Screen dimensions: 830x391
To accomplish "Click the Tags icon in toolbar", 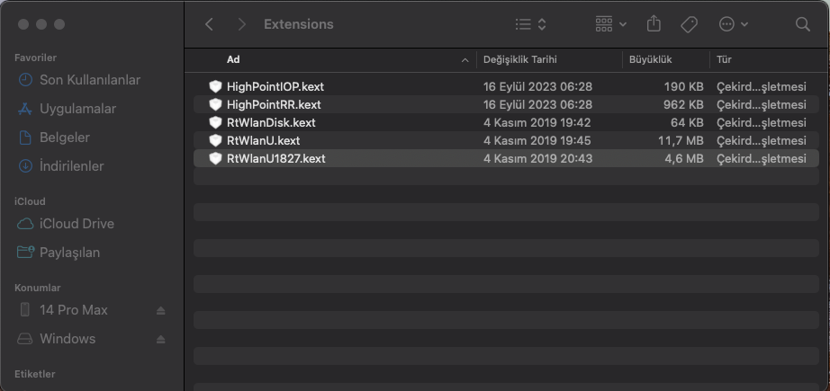I will click(x=689, y=24).
